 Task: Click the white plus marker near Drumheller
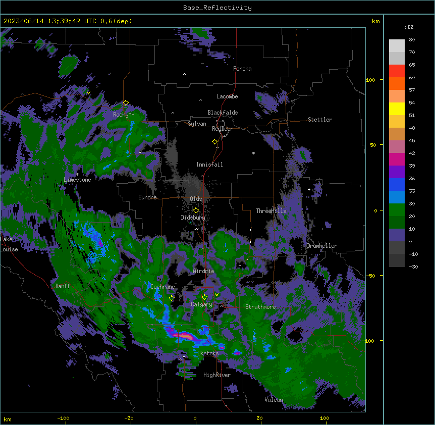coord(309,189)
